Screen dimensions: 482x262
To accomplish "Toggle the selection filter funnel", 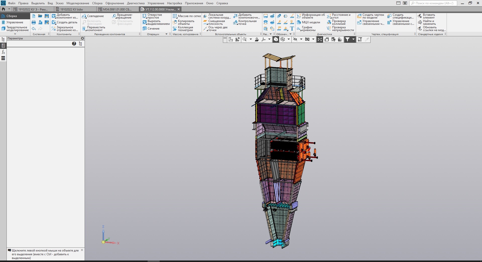I will point(347,39).
